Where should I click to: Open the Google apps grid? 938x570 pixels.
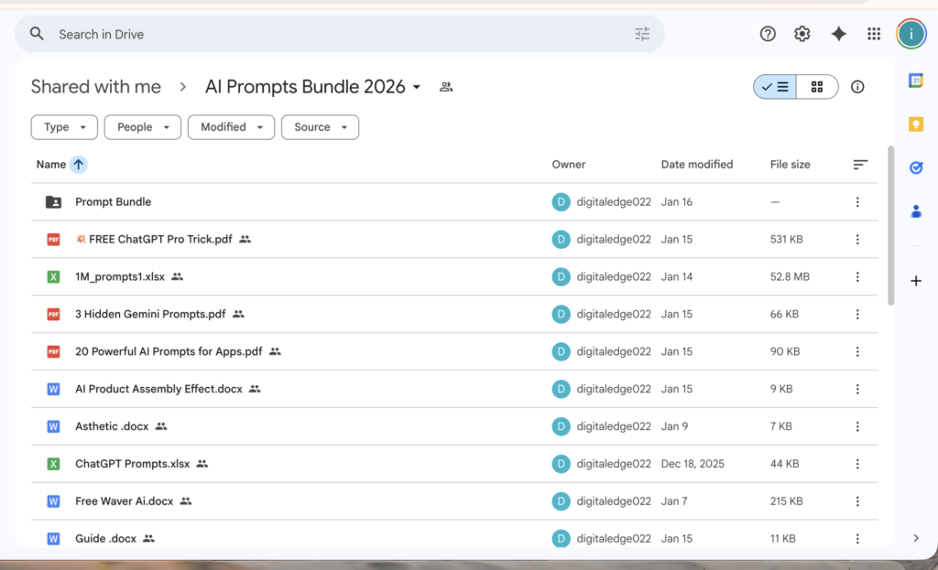click(x=874, y=34)
